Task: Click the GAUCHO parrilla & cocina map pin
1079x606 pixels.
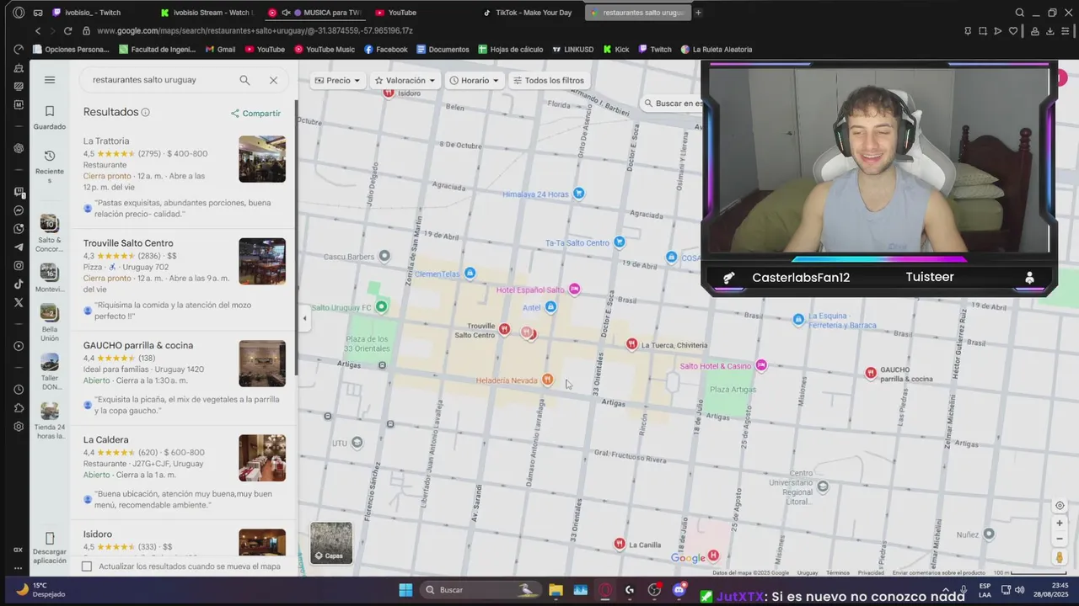Action: pos(871,372)
